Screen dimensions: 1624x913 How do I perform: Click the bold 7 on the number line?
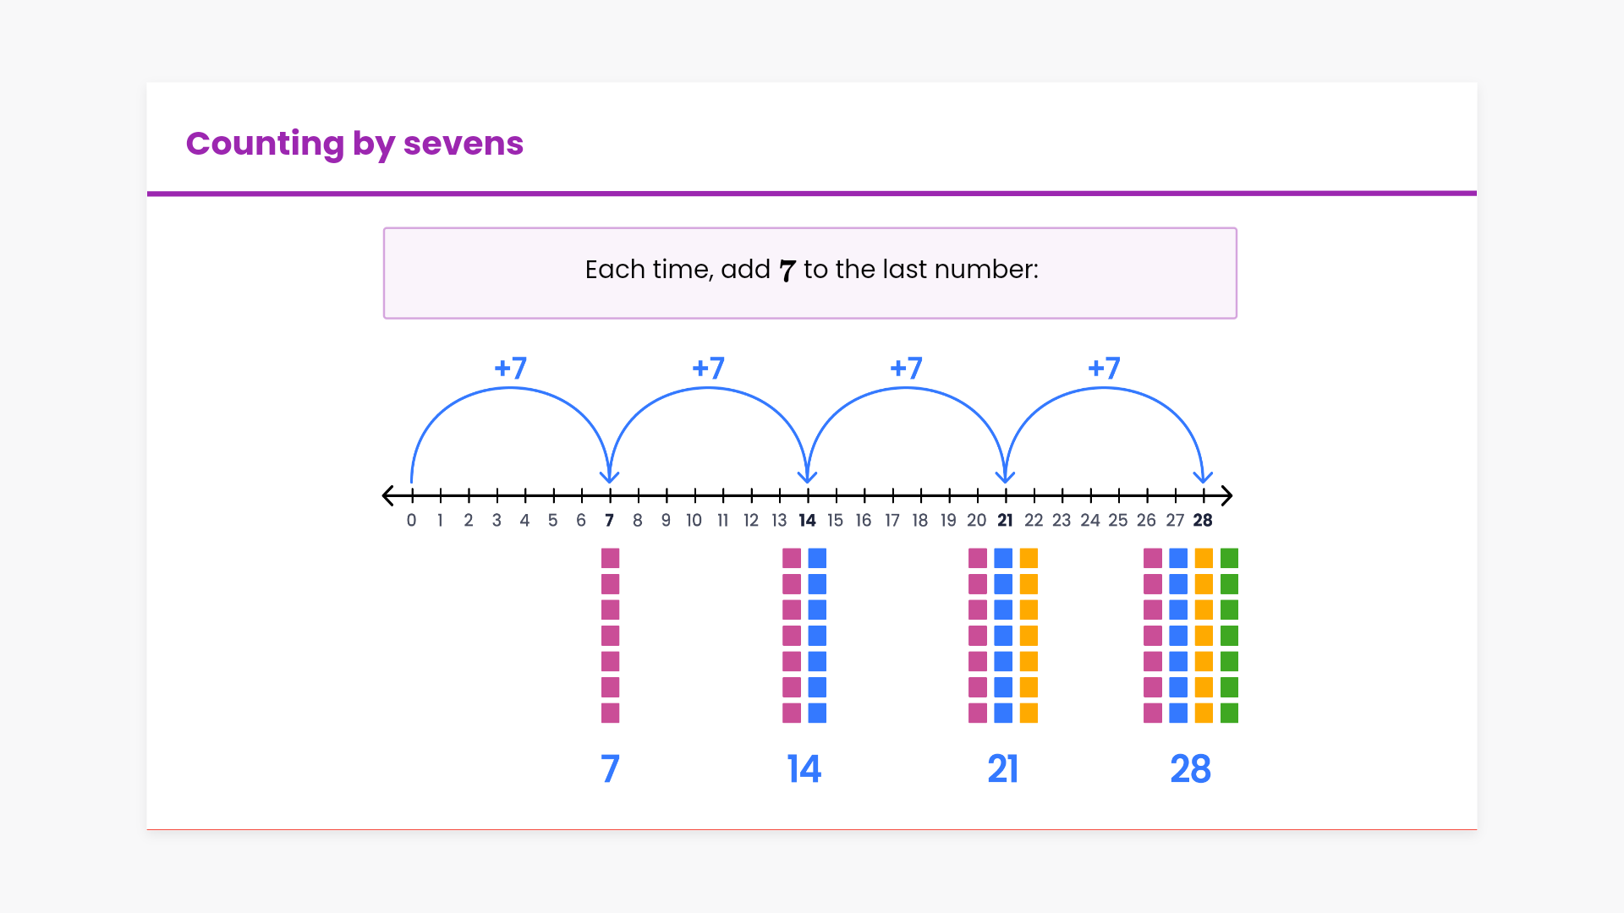609,521
